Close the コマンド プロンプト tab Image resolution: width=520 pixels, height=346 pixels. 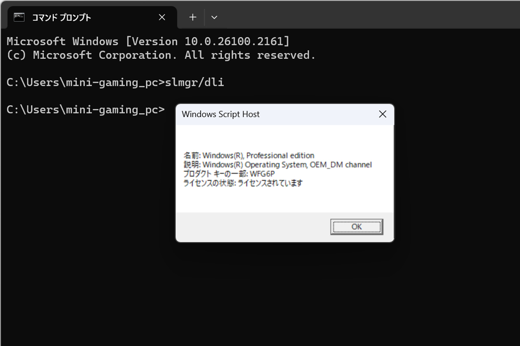[x=162, y=17]
